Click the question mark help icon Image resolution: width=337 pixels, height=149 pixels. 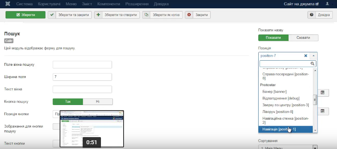(x=312, y=15)
